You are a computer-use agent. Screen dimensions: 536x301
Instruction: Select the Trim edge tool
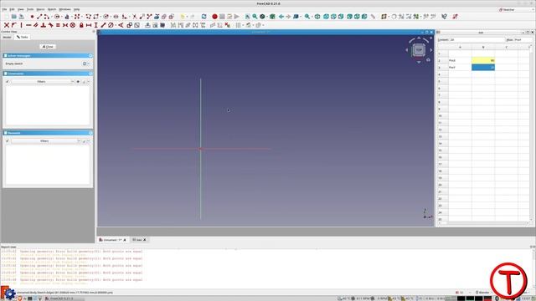coord(135,17)
